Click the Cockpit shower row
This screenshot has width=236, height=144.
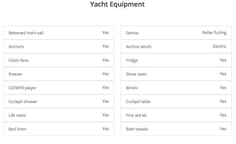click(59, 102)
